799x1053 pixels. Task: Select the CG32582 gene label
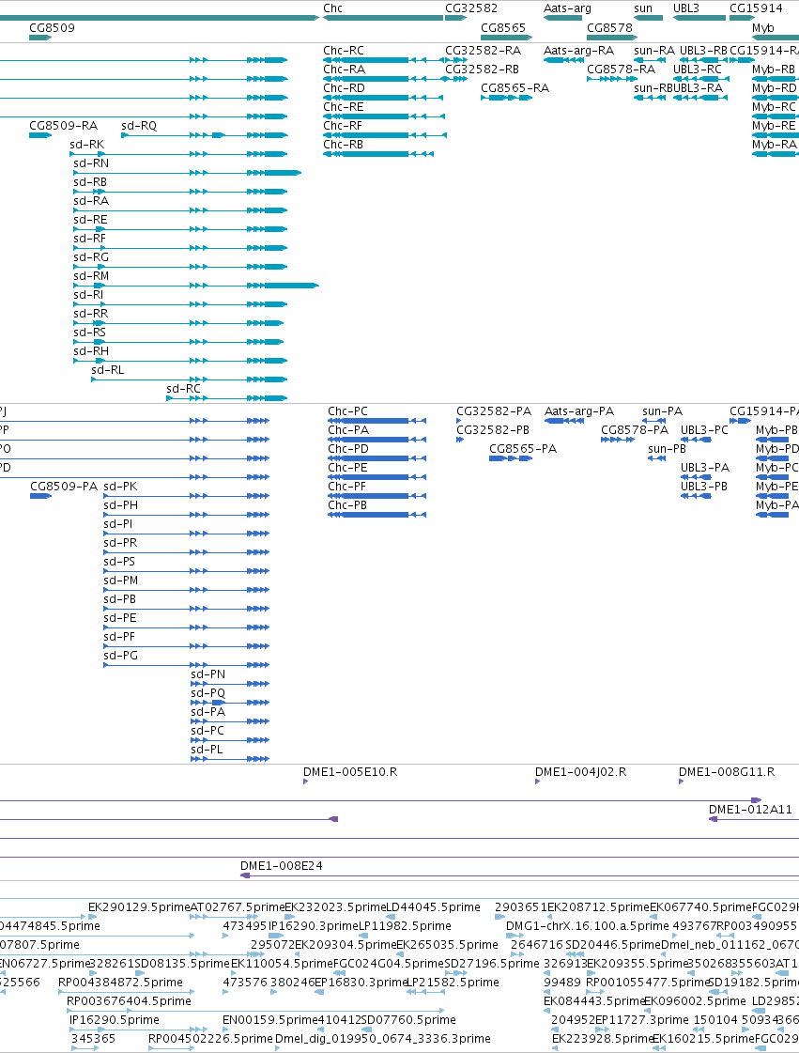coord(471,8)
